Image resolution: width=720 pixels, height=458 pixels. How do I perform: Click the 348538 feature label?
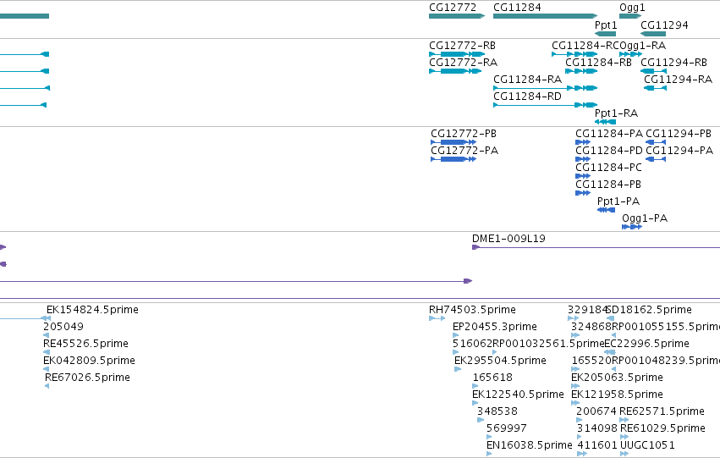(x=497, y=411)
